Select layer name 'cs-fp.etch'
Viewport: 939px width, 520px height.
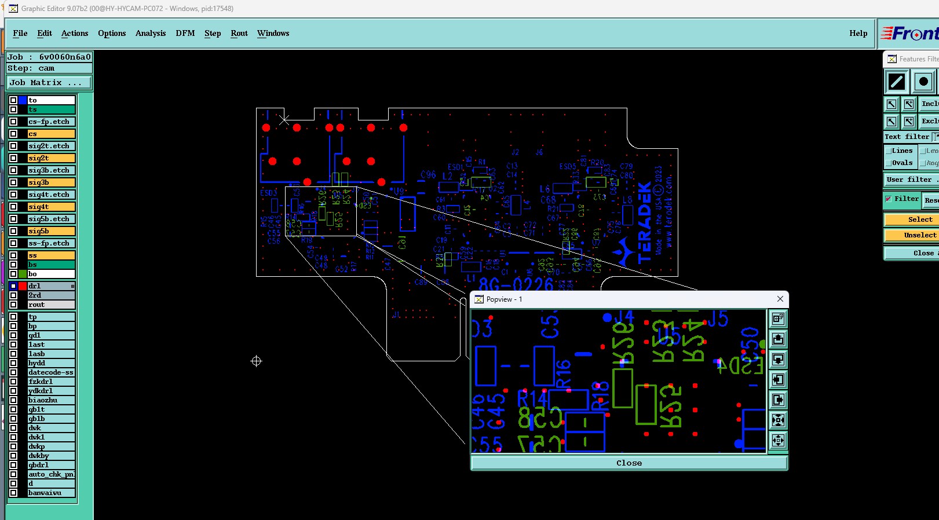(52, 122)
